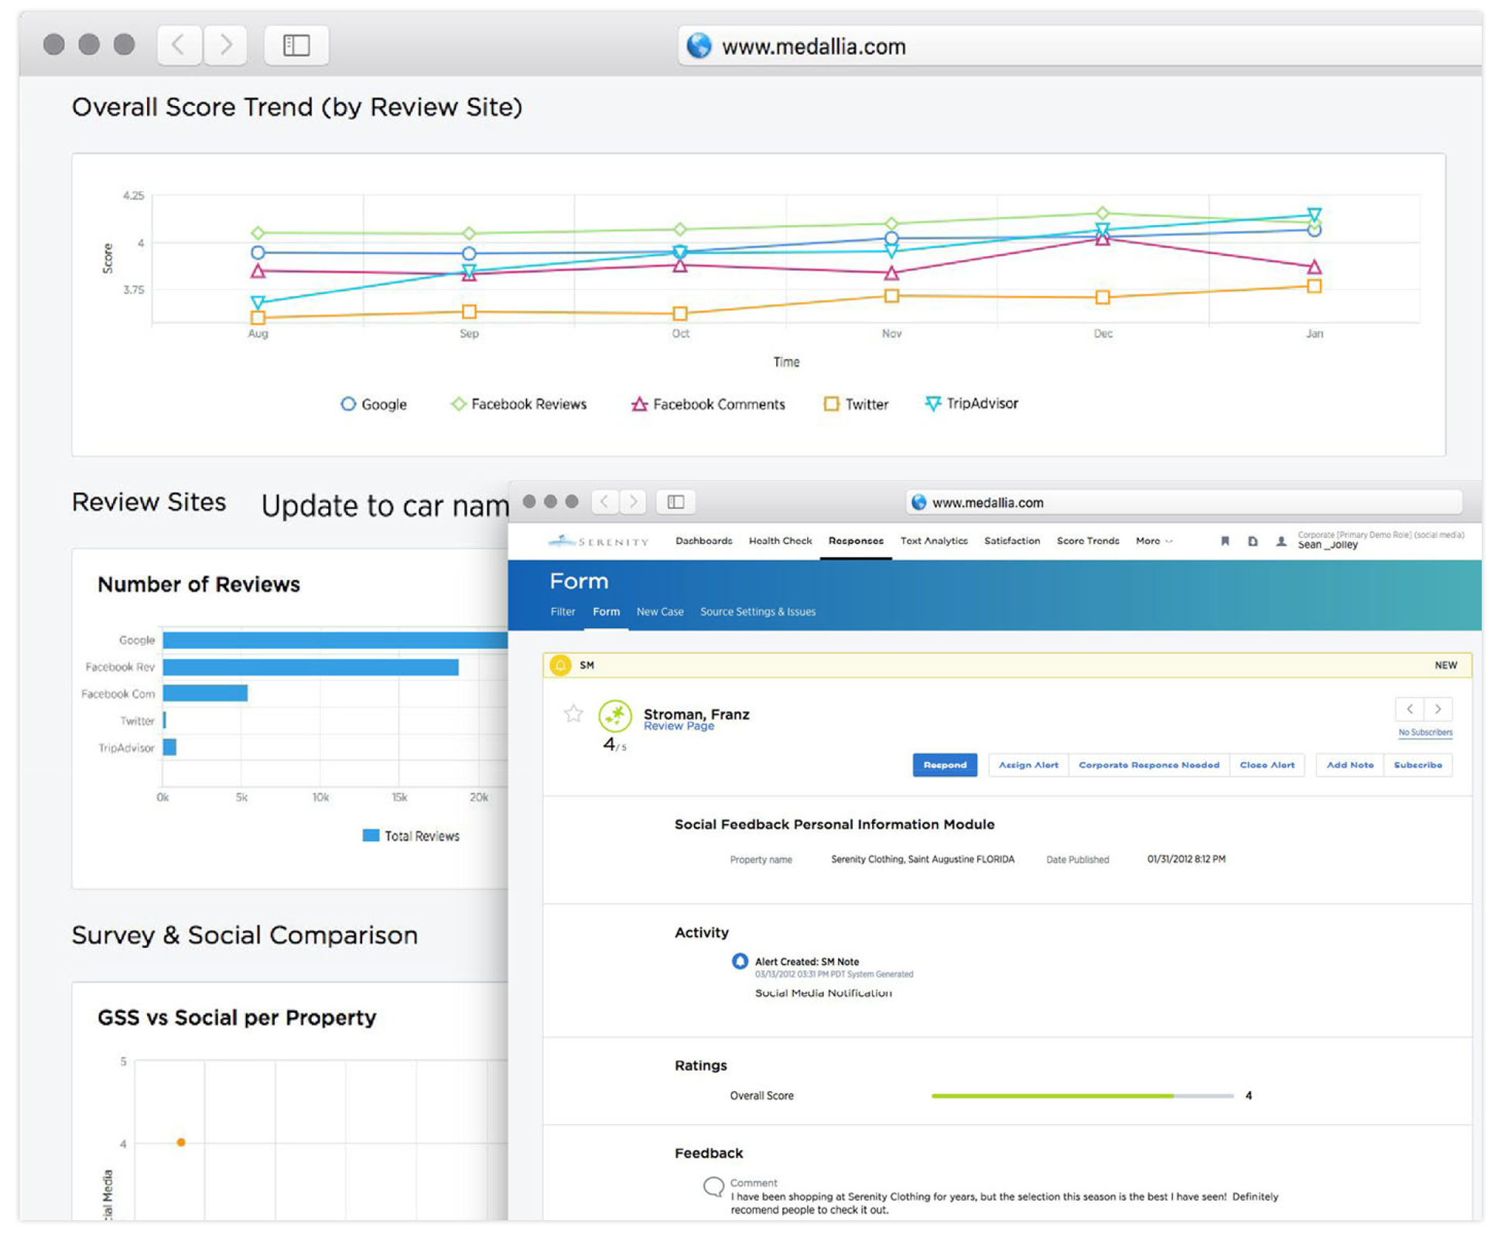Viewport: 1498px width, 1238px height.
Task: Open the Satisfaction menu
Action: pyautogui.click(x=1011, y=541)
